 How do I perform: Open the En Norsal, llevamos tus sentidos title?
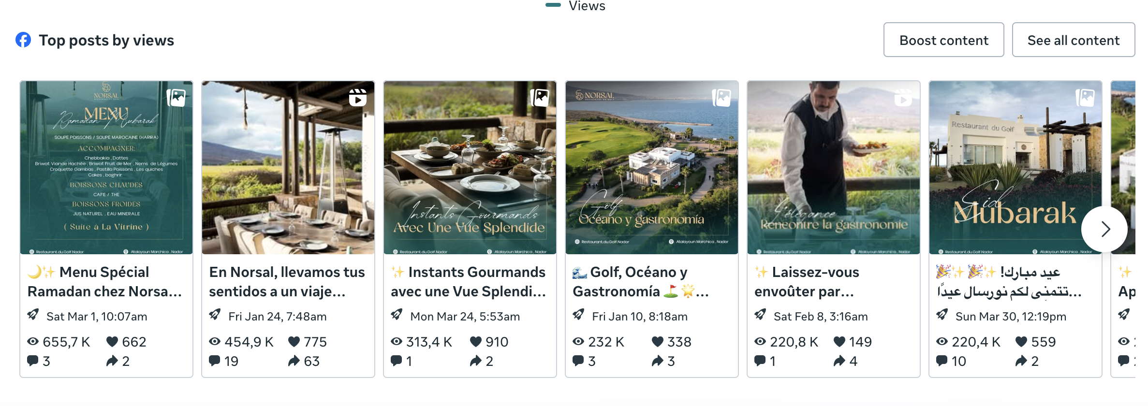[287, 282]
